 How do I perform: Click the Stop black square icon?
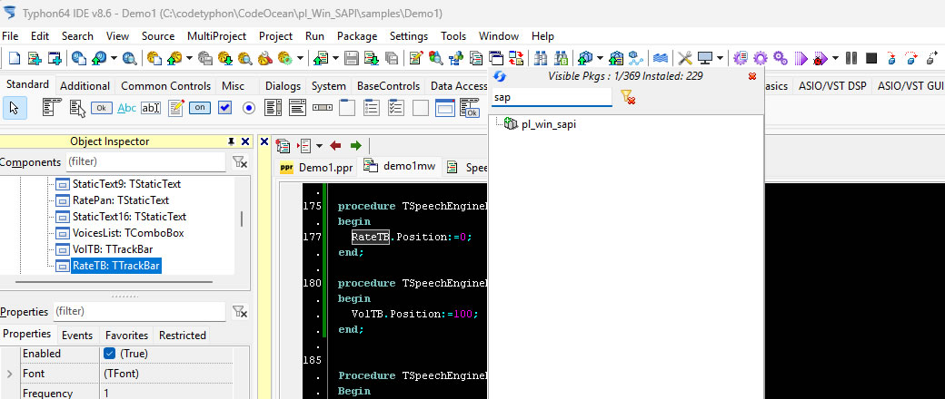(x=870, y=58)
